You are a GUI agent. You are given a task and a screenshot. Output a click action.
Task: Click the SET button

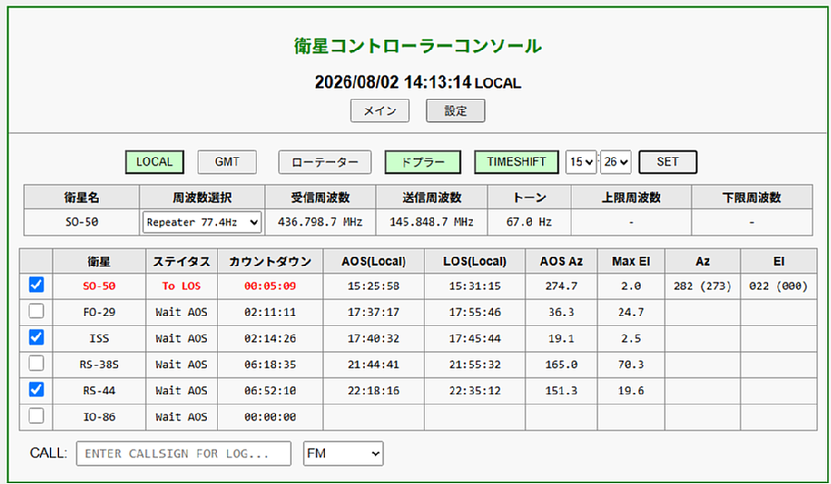(668, 162)
